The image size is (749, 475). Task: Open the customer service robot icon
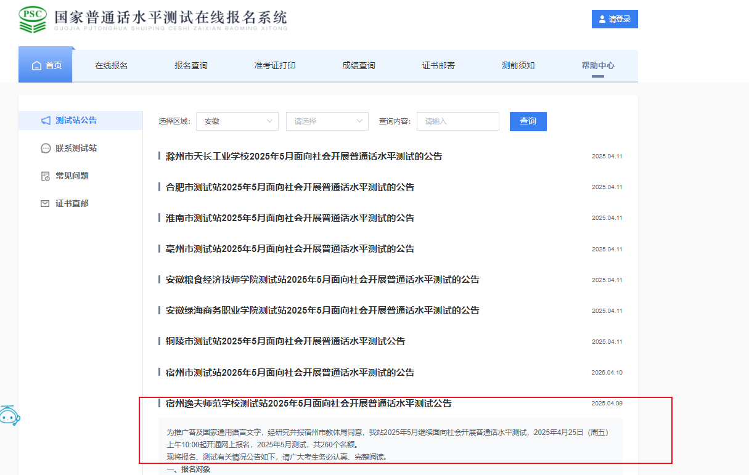(9, 415)
